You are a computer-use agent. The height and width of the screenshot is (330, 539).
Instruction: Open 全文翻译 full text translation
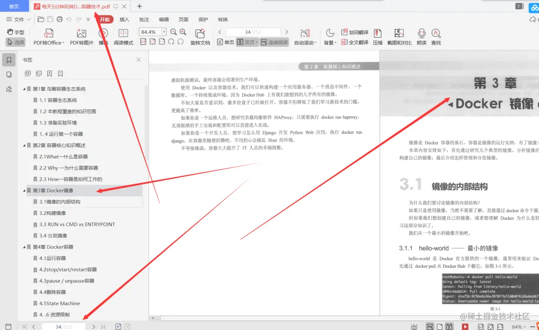pyautogui.click(x=355, y=42)
